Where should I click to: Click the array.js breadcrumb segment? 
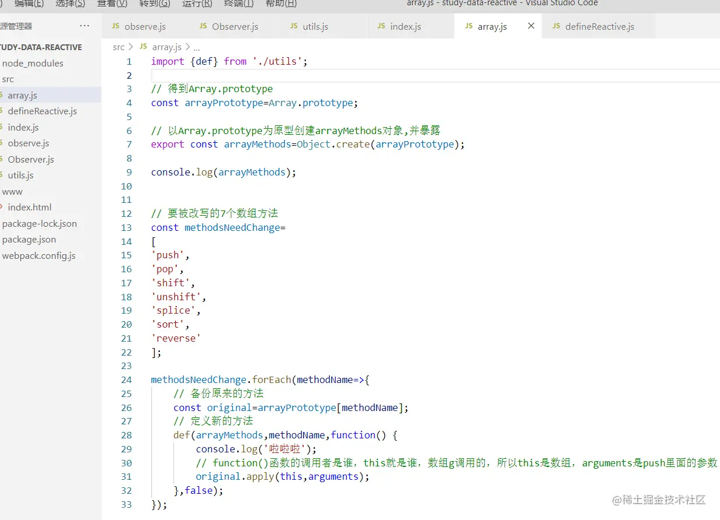click(166, 47)
